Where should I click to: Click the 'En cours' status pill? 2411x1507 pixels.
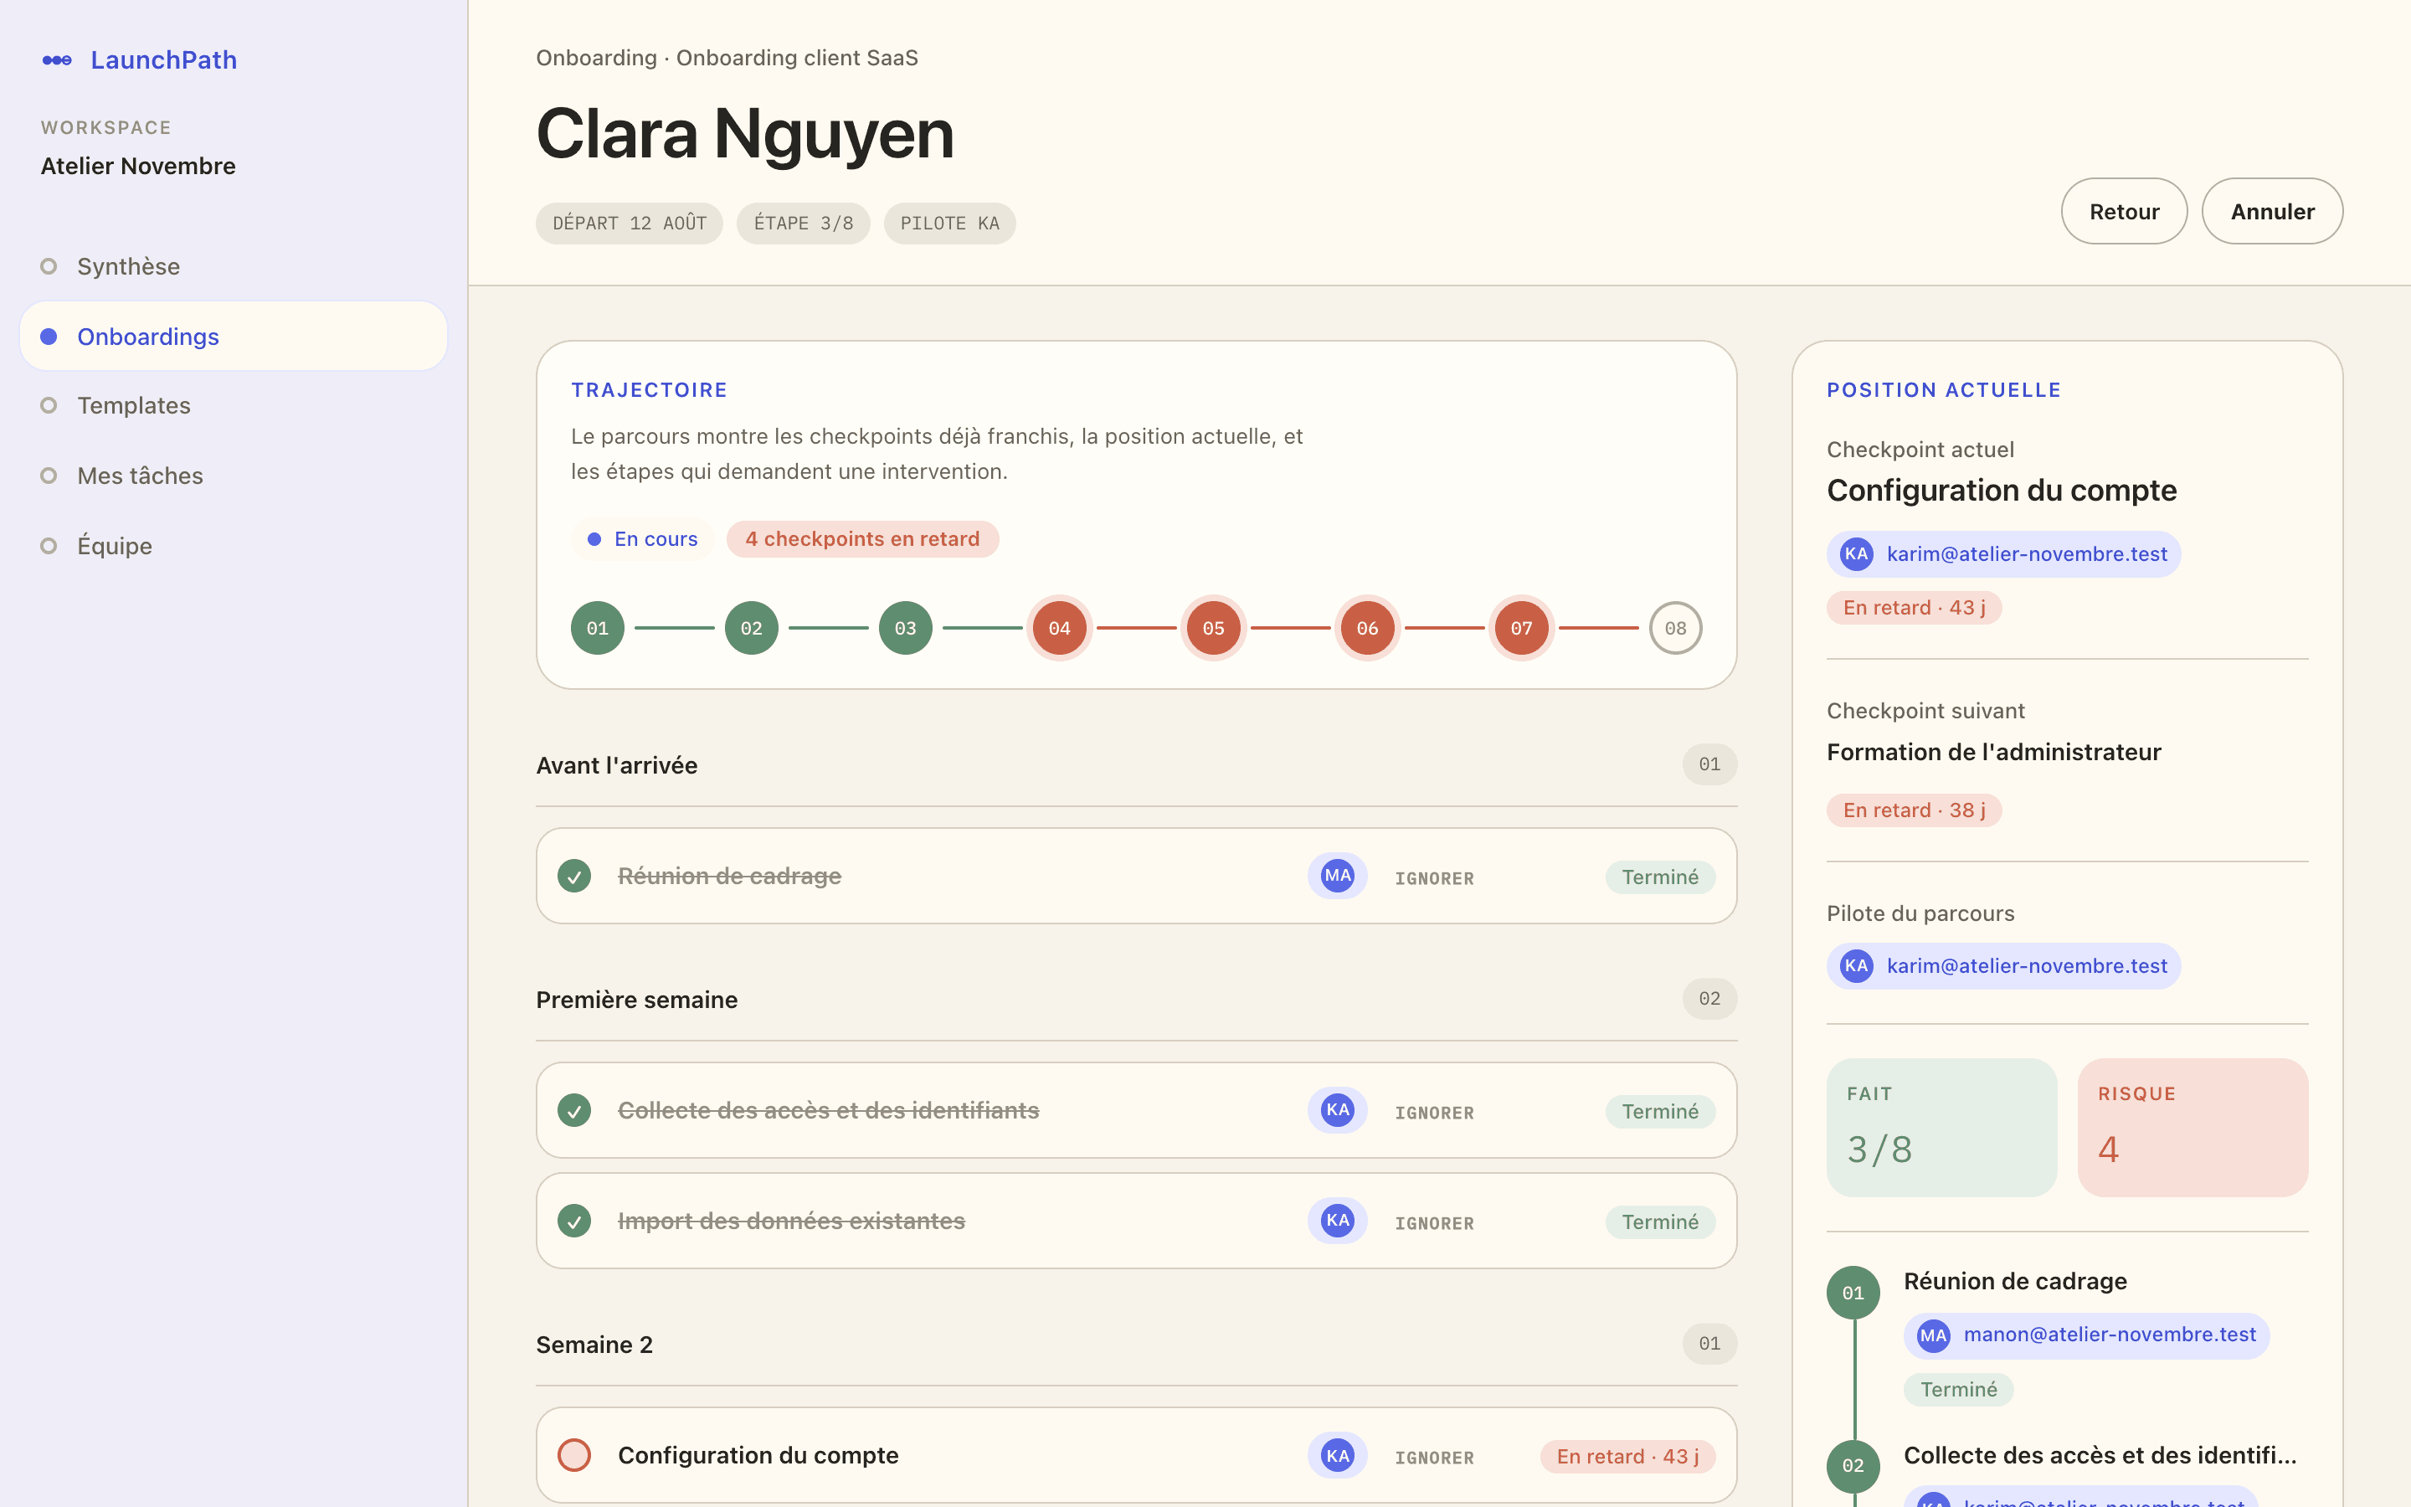(643, 539)
